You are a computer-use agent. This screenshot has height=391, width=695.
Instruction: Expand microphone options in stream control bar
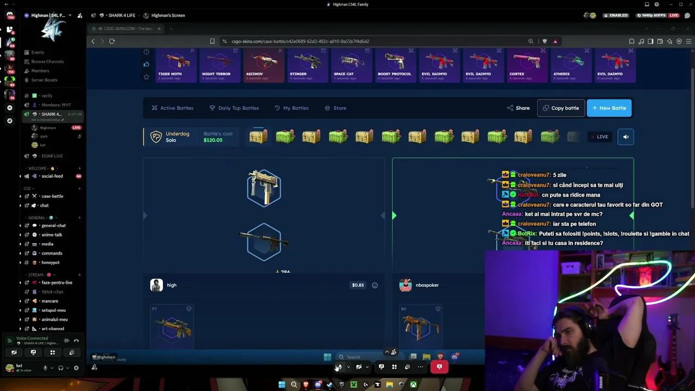click(348, 367)
